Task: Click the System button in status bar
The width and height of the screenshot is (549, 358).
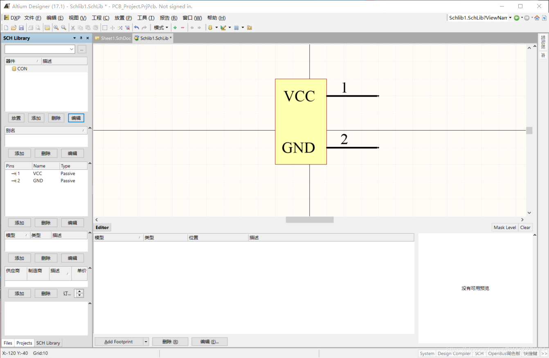Action: (427, 353)
